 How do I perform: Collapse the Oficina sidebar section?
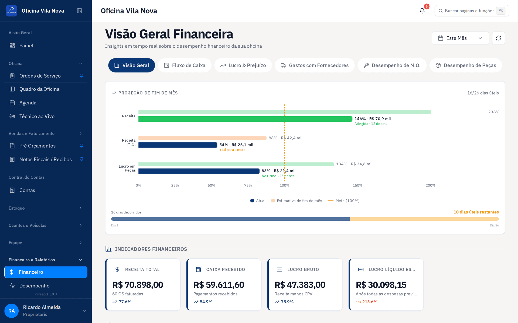click(x=80, y=64)
